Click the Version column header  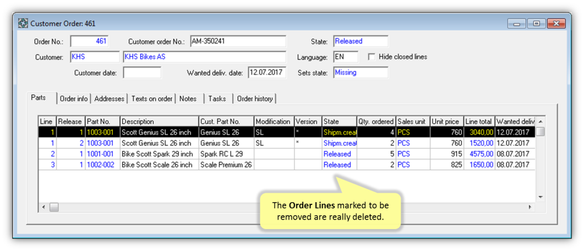tap(308, 121)
